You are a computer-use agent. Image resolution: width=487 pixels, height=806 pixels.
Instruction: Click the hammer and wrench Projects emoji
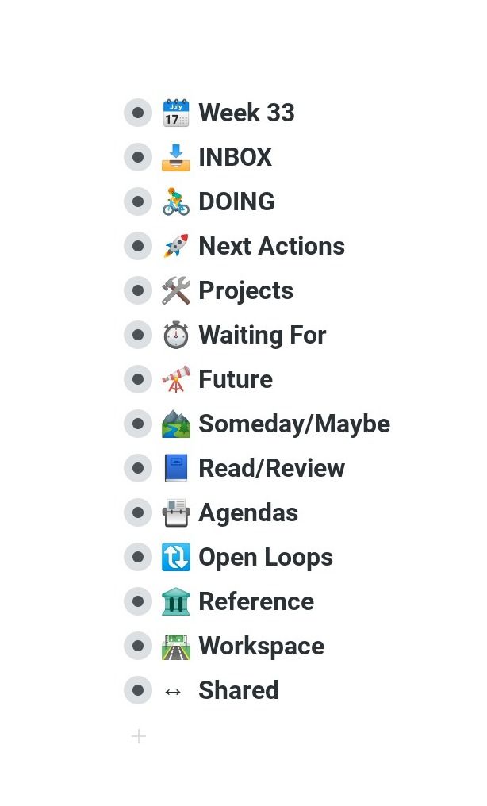176,290
